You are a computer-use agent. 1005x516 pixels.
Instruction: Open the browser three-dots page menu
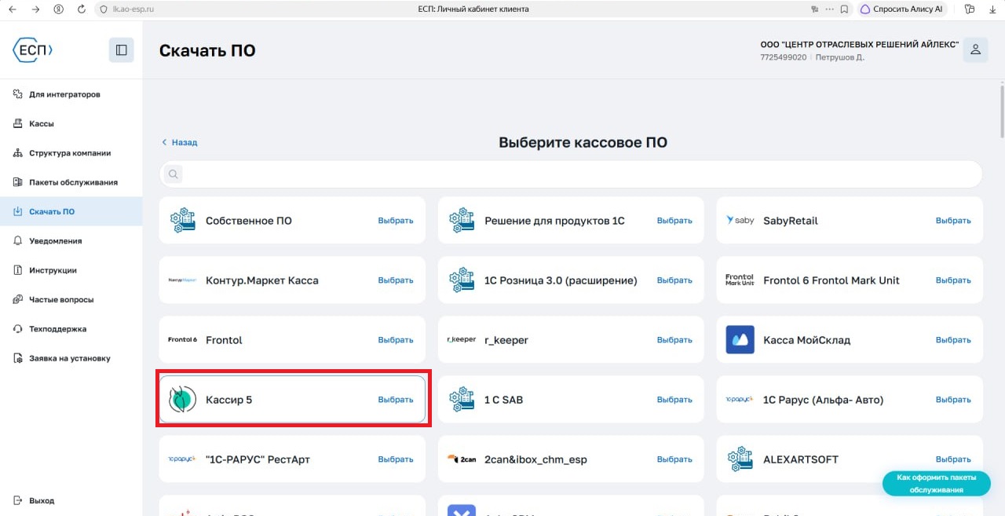click(x=829, y=9)
